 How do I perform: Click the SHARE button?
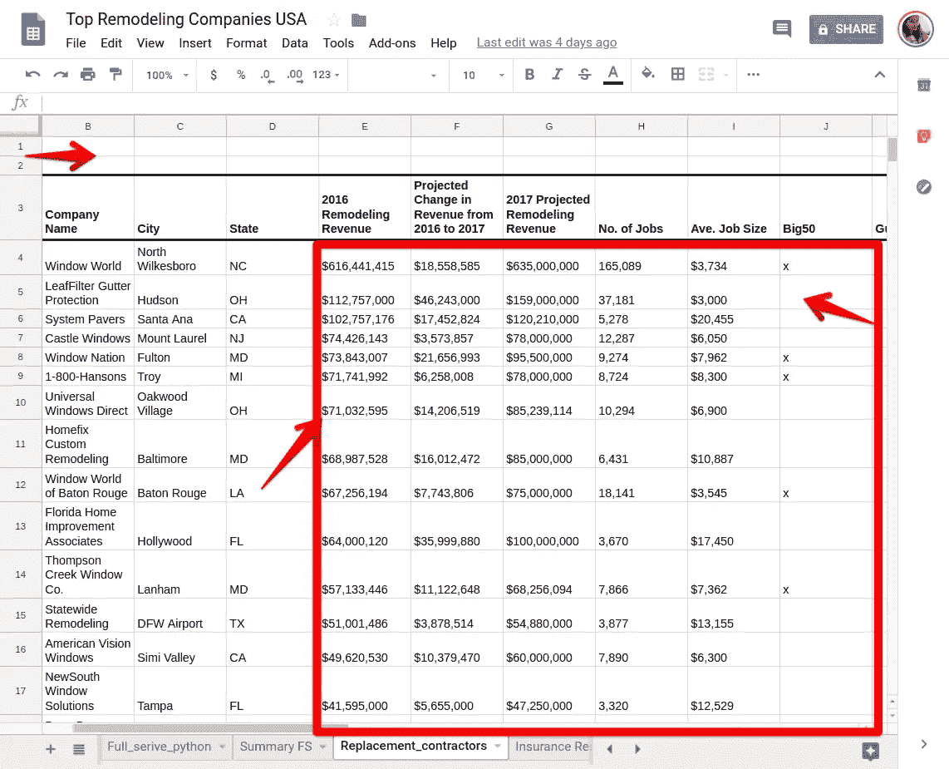846,29
